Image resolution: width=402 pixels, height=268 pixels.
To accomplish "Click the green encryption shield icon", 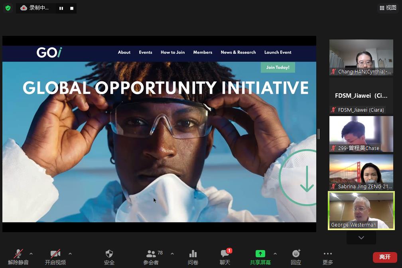I will coord(8,8).
